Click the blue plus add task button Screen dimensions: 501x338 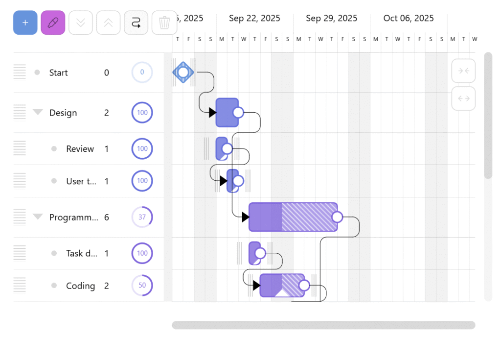(x=25, y=23)
